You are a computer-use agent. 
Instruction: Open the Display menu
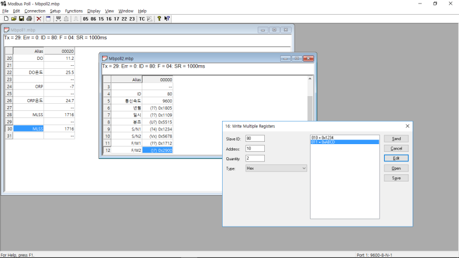(x=94, y=11)
